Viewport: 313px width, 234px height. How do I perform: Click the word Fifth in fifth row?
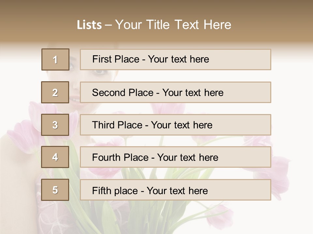coord(101,190)
